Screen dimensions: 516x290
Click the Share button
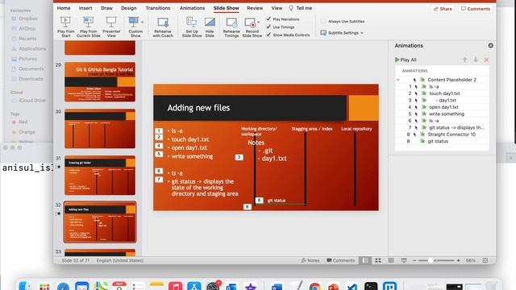click(x=443, y=9)
